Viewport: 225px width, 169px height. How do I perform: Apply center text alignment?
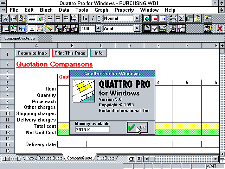click(58, 18)
